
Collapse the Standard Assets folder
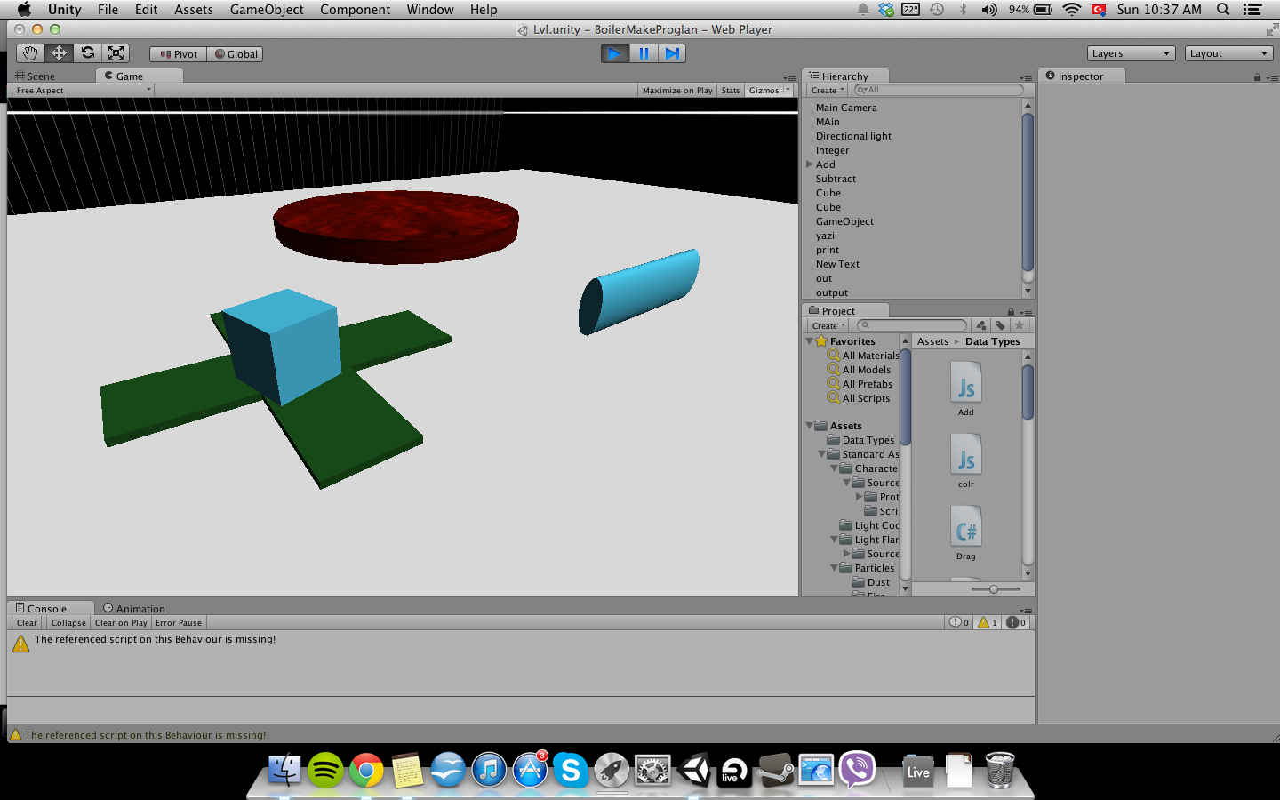[x=822, y=454]
